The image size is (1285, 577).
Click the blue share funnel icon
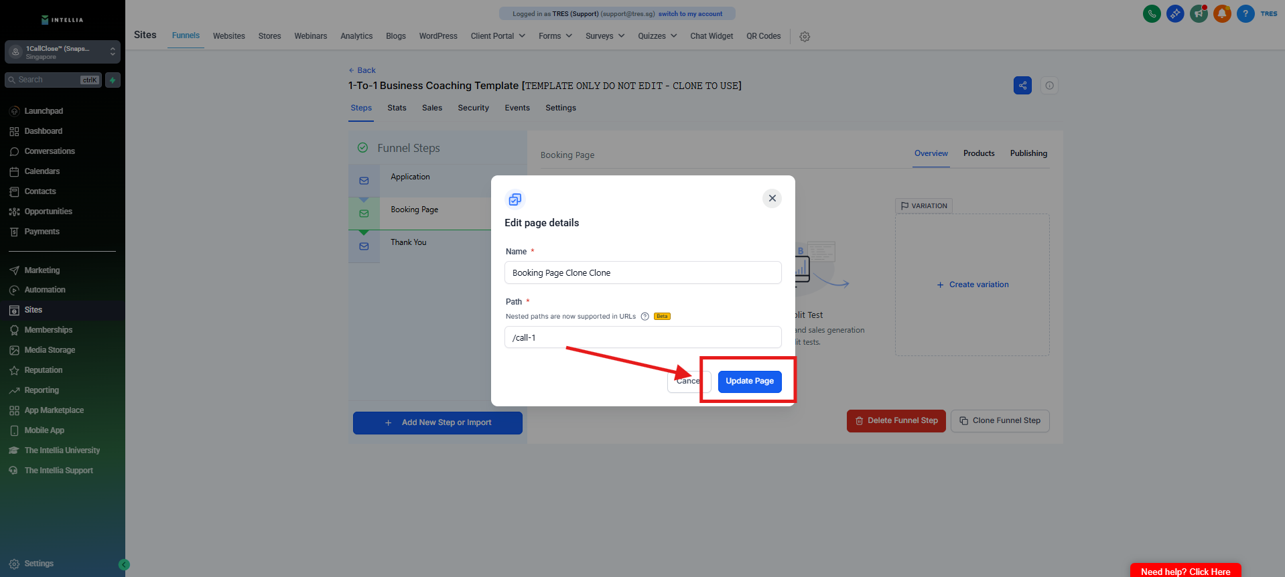1022,86
